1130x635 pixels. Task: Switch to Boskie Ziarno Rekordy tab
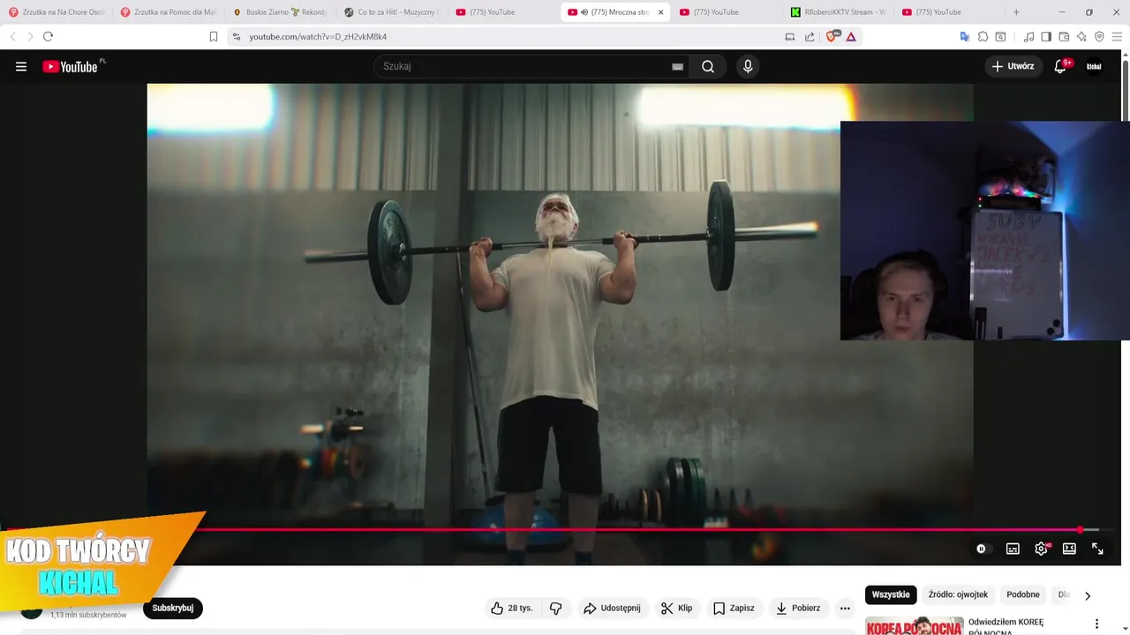[x=279, y=12]
